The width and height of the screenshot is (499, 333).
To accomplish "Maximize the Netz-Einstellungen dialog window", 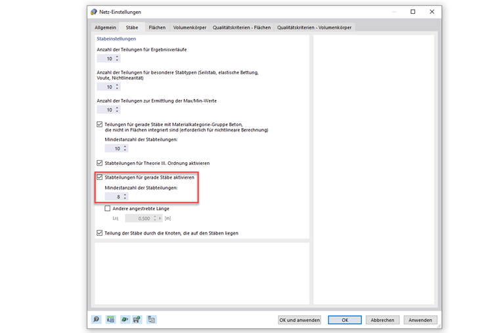I will 413,12.
